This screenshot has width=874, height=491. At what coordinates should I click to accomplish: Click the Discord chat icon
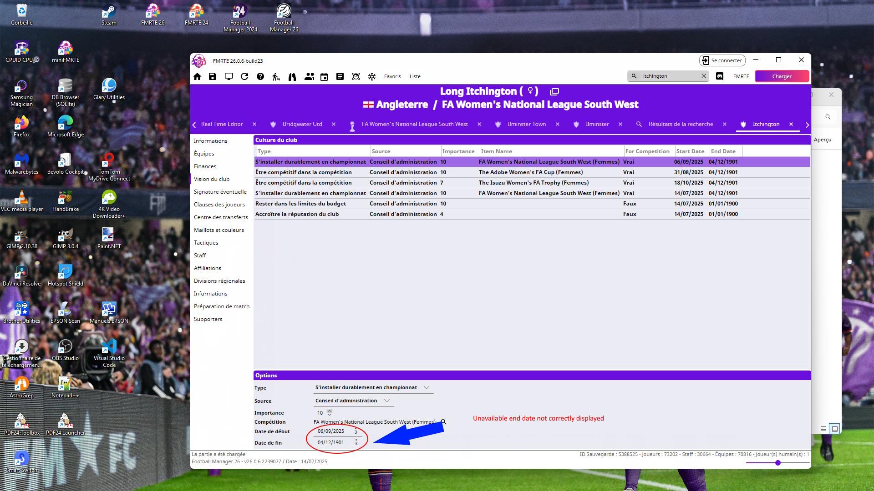(x=720, y=76)
